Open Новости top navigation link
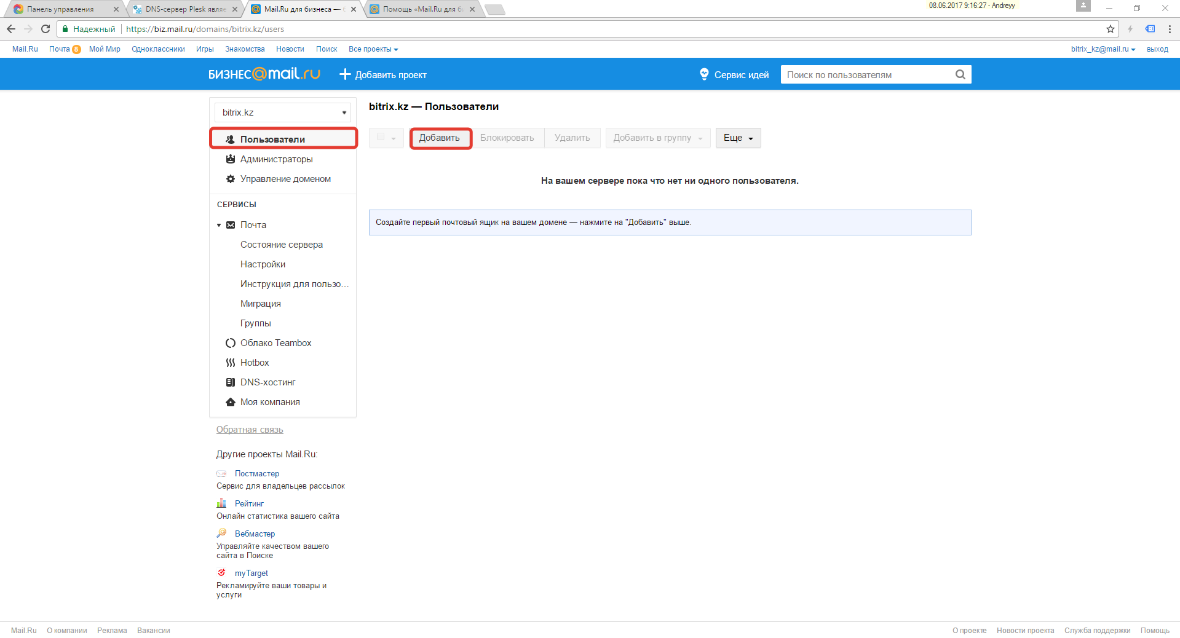 pos(290,49)
